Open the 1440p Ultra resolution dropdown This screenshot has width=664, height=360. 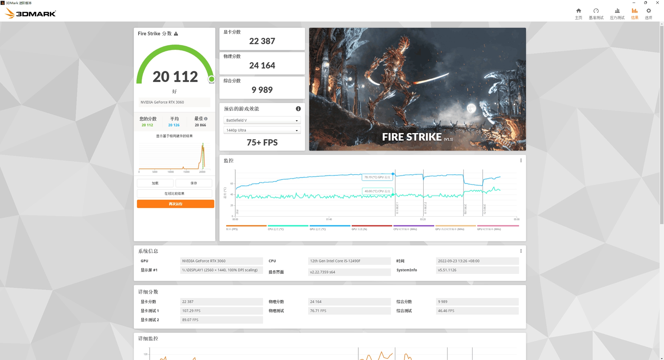pos(262,130)
